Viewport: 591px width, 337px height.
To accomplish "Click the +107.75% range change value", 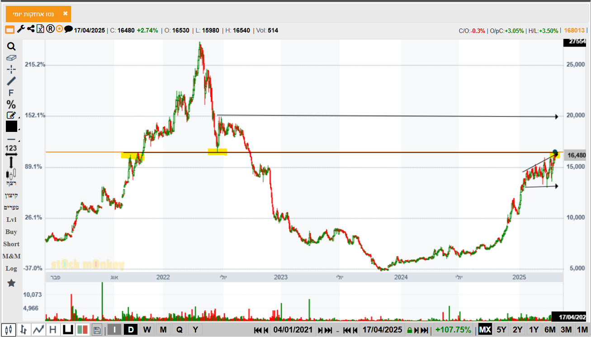I will click(x=453, y=330).
